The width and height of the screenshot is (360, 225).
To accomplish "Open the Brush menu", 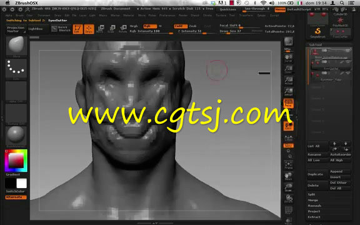I will 19,16.
